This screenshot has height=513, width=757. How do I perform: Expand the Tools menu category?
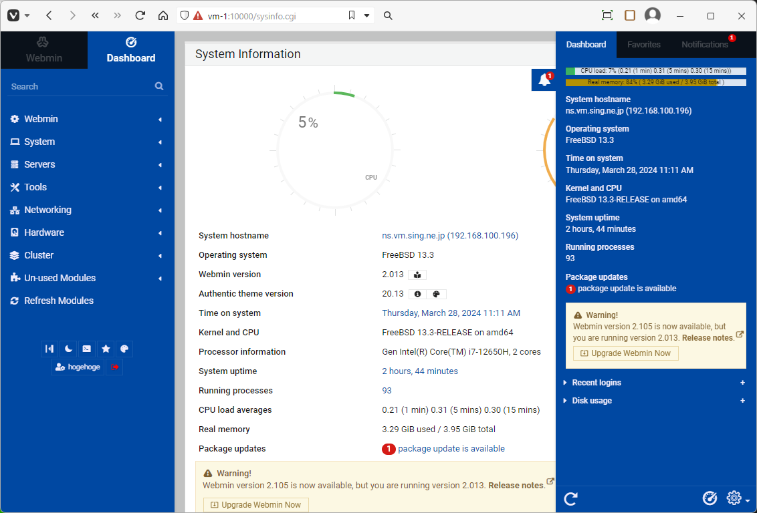click(87, 187)
